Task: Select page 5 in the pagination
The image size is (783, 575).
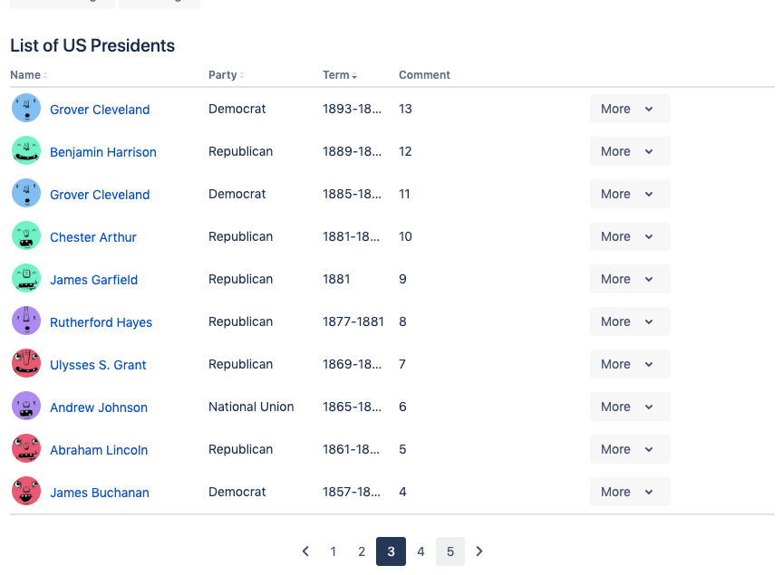Action: 449,551
